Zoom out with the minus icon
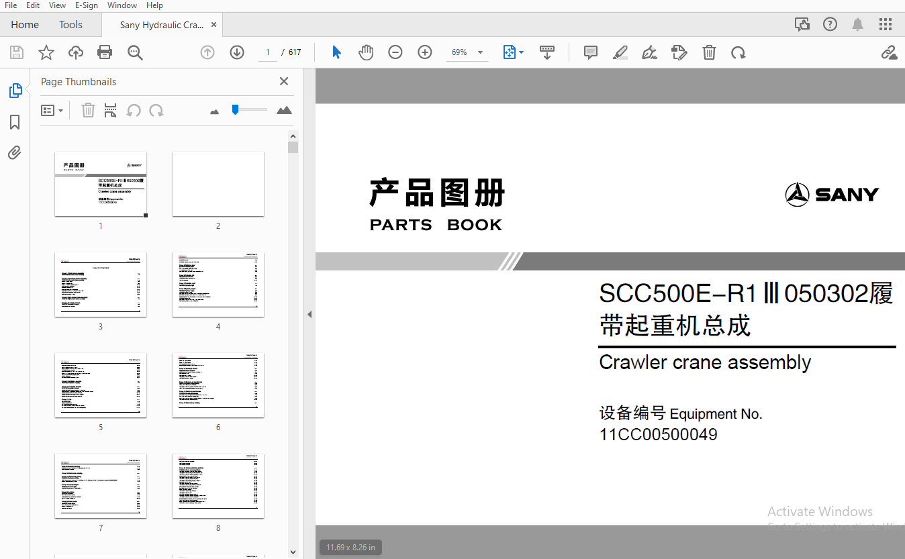The image size is (905, 559). coord(395,52)
